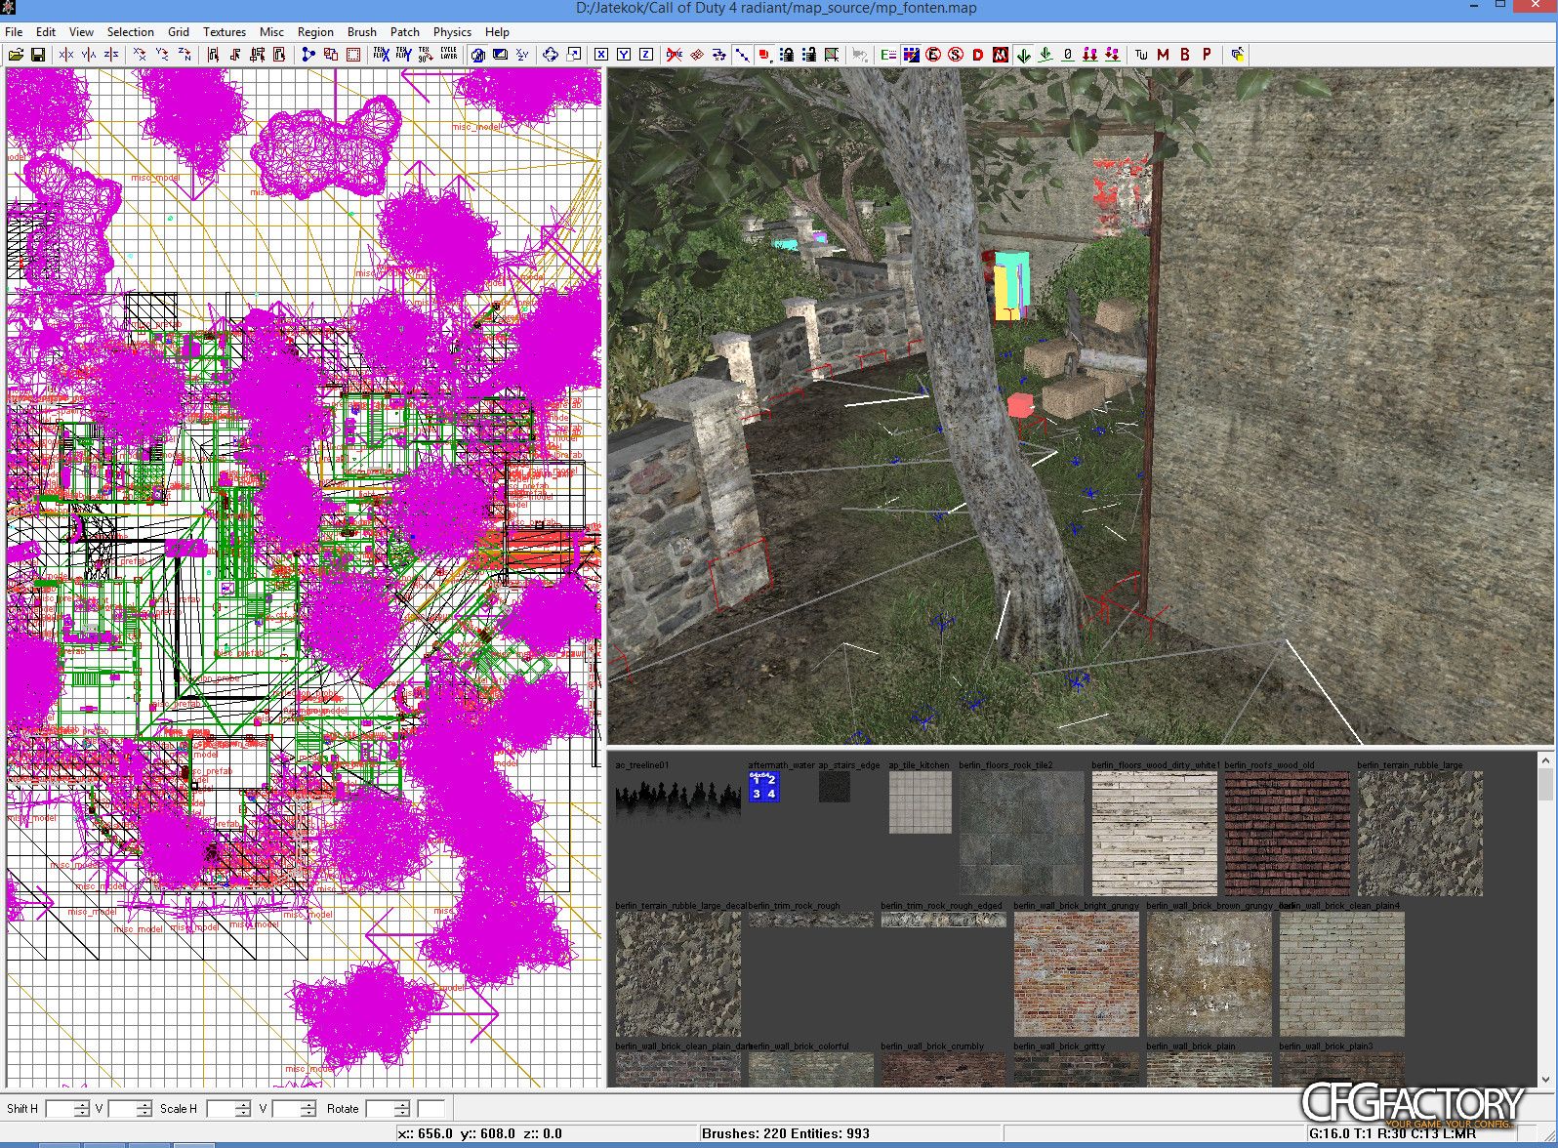Toggle the camera globe view button
Screen dimensions: 1558x1148
[477, 55]
